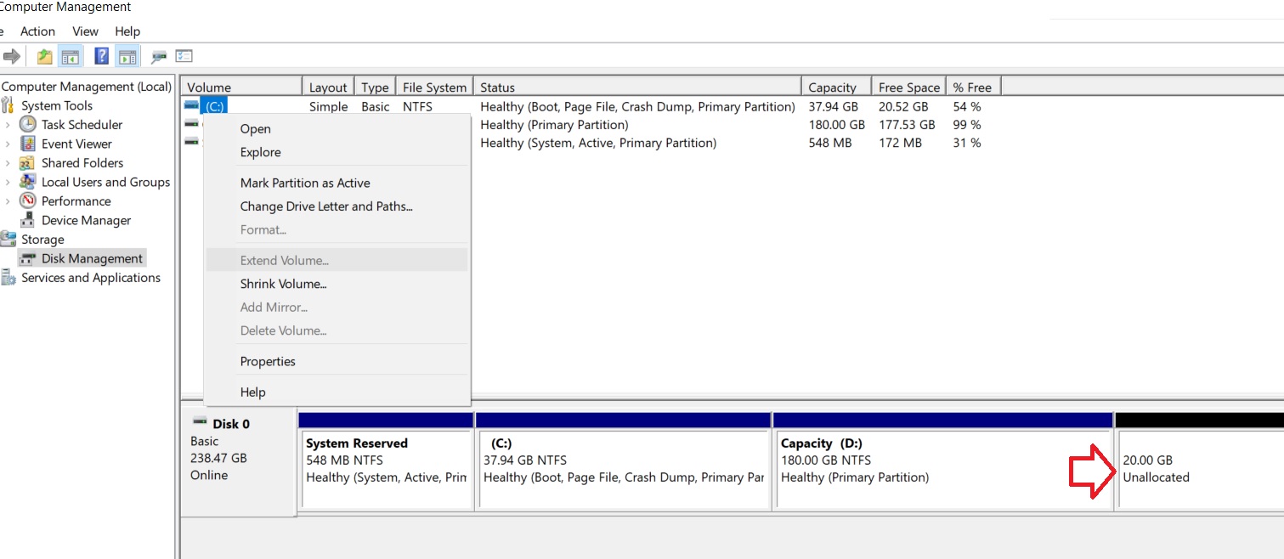Choose Explore from the context menu

pos(337,152)
